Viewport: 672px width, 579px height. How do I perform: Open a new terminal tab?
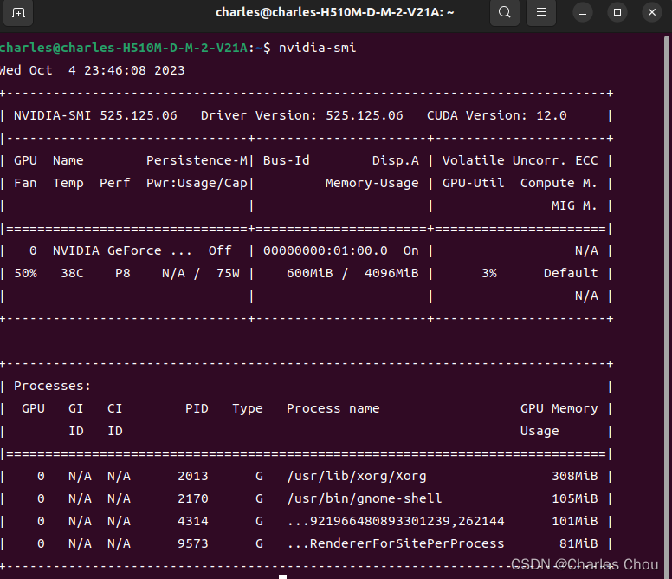coord(18,13)
